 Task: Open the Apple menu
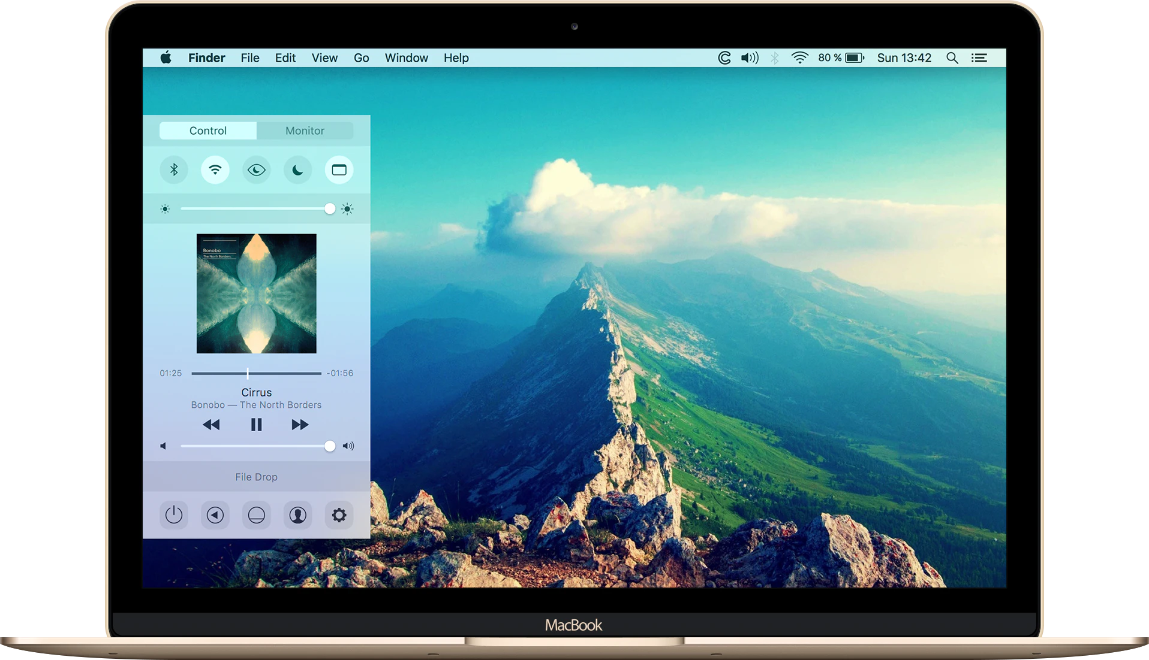coord(166,57)
